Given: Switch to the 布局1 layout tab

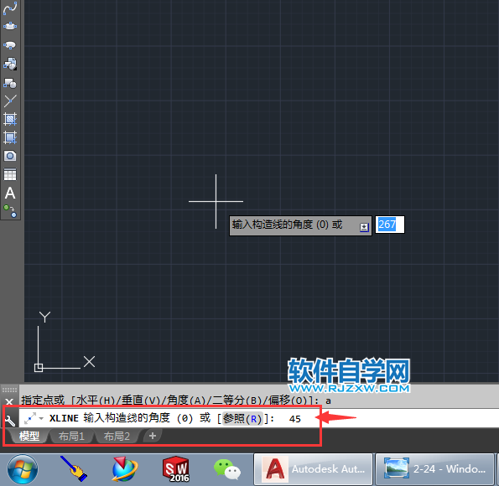Looking at the screenshot, I should coord(71,436).
